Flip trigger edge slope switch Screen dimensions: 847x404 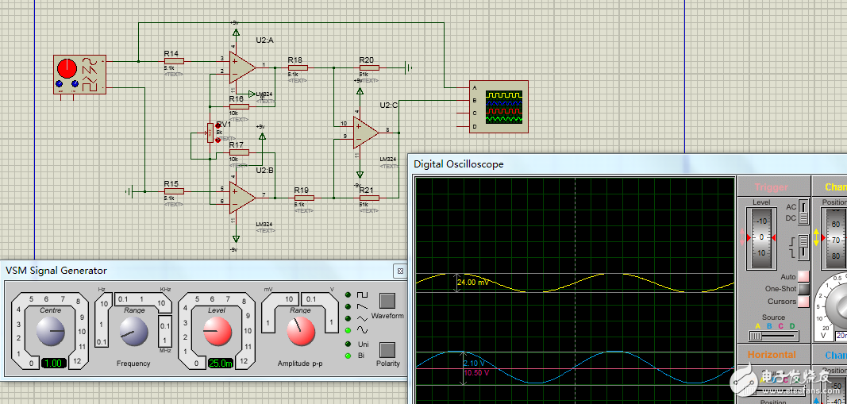pos(804,246)
